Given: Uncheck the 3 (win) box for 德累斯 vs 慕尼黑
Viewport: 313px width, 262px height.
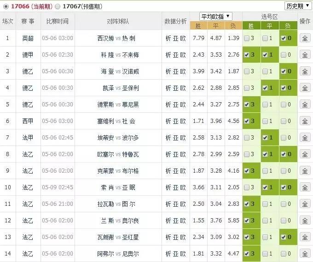Looking at the screenshot, I should pyautogui.click(x=247, y=105).
